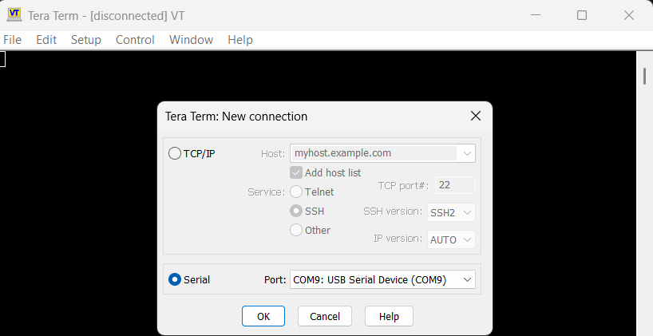Select the TCP/IP radio button
Screen dimensions: 653x336
click(175, 154)
